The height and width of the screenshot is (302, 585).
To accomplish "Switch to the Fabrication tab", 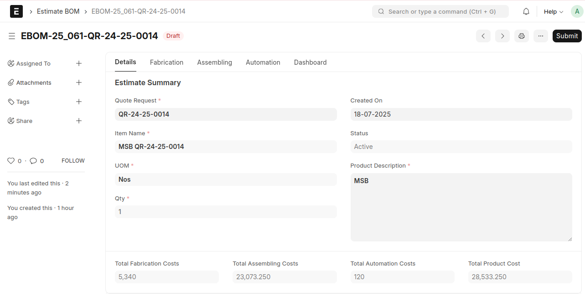I will click(166, 62).
